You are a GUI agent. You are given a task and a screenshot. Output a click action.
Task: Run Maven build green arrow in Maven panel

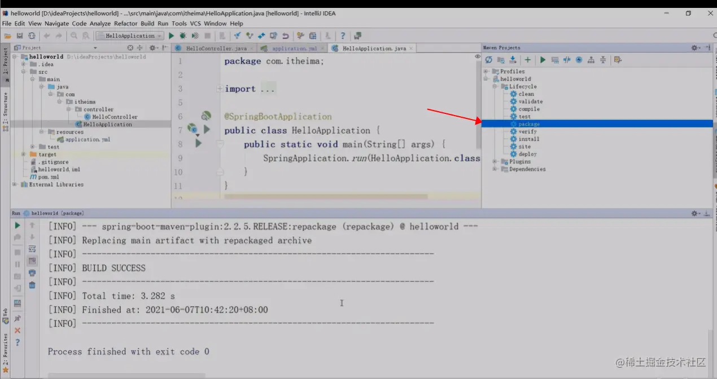[543, 60]
